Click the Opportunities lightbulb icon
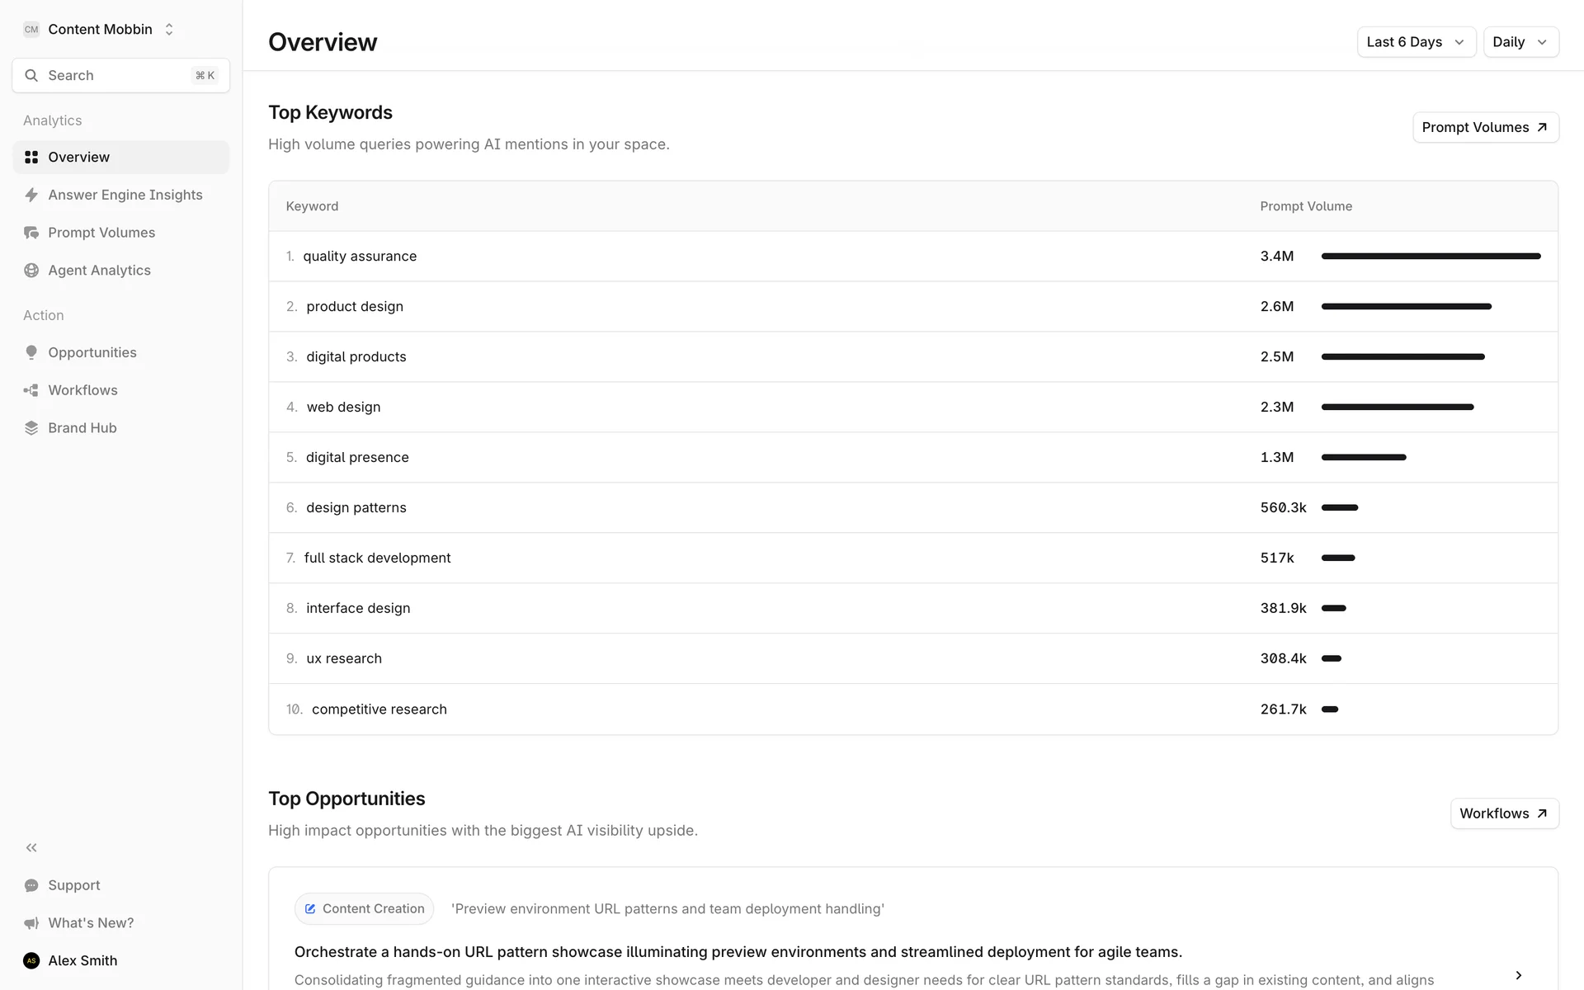Viewport: 1584px width, 990px height. tap(31, 352)
